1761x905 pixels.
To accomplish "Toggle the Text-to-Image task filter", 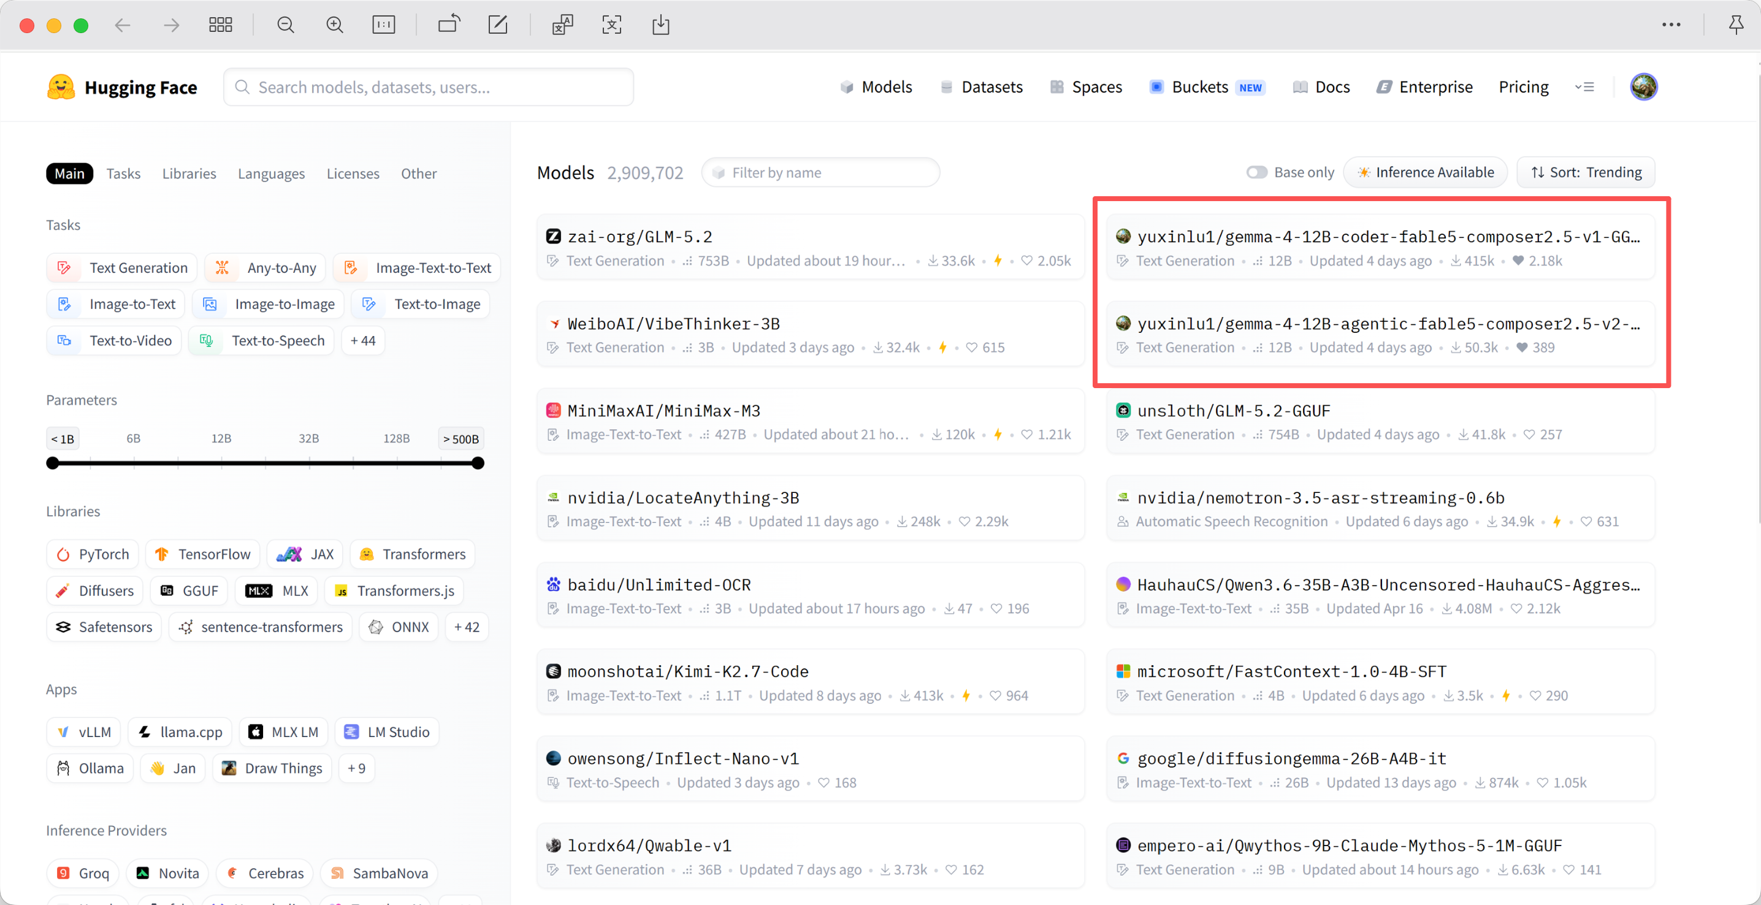I will point(421,304).
